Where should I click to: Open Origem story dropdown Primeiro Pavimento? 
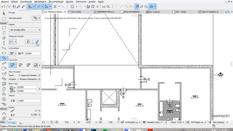coord(39,79)
